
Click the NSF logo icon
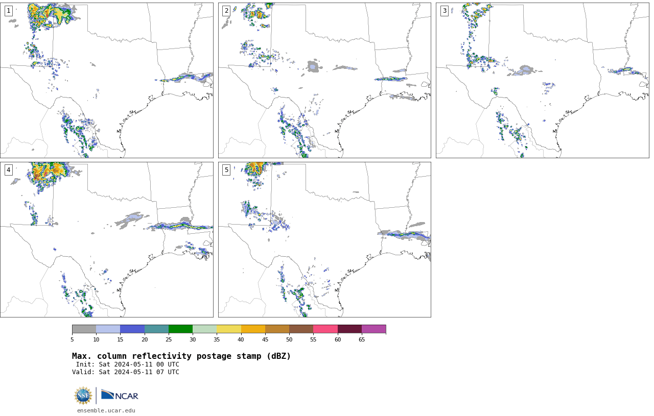pos(83,396)
